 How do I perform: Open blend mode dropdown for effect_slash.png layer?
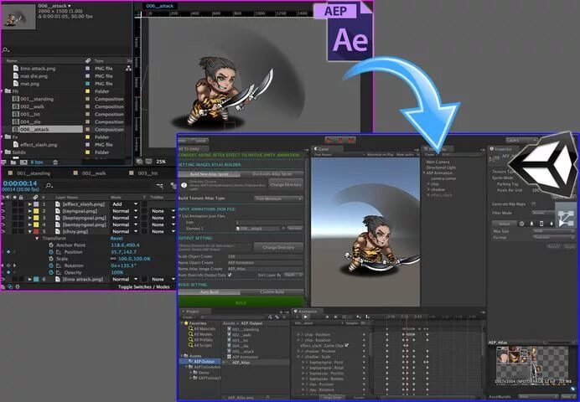(126, 204)
